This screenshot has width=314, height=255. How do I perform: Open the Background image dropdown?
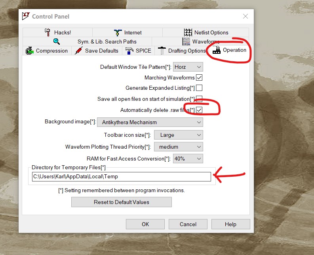(150, 122)
